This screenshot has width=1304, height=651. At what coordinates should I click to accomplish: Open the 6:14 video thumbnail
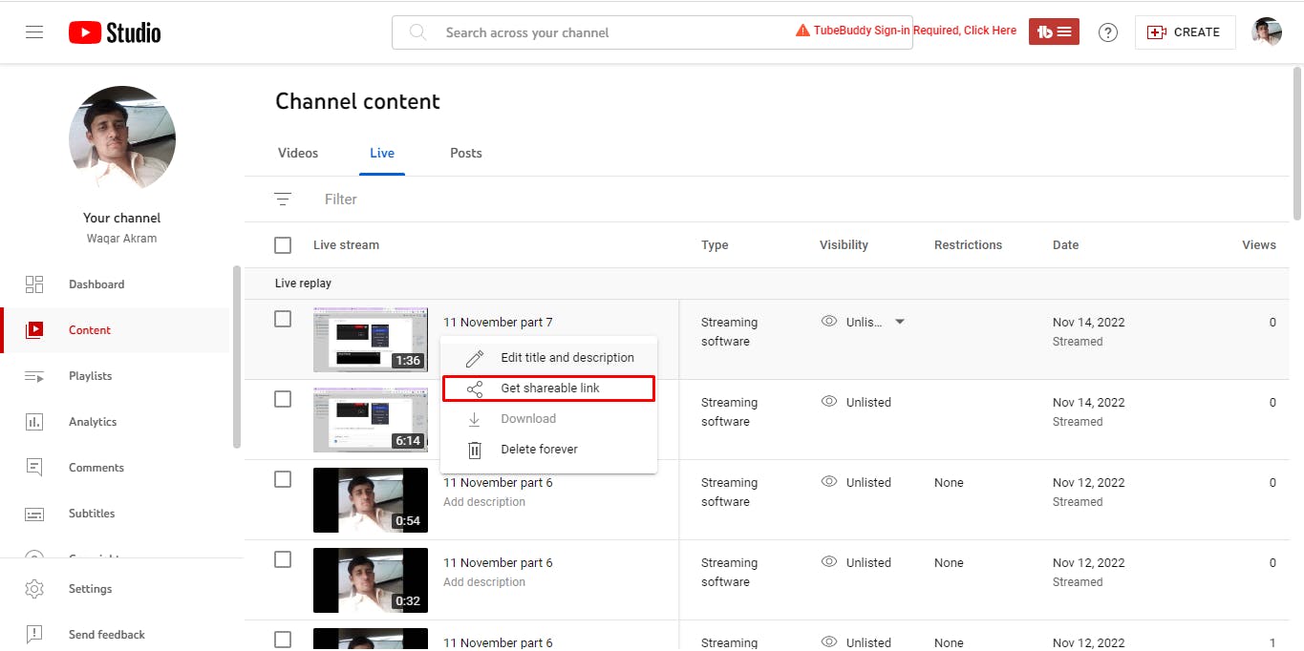pos(371,420)
